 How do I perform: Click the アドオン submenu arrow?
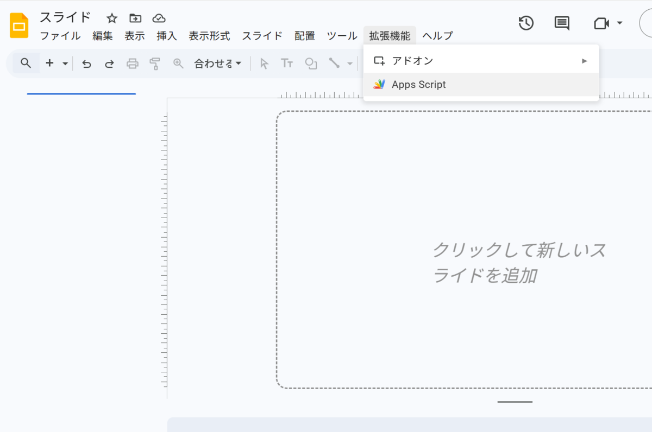tap(585, 61)
